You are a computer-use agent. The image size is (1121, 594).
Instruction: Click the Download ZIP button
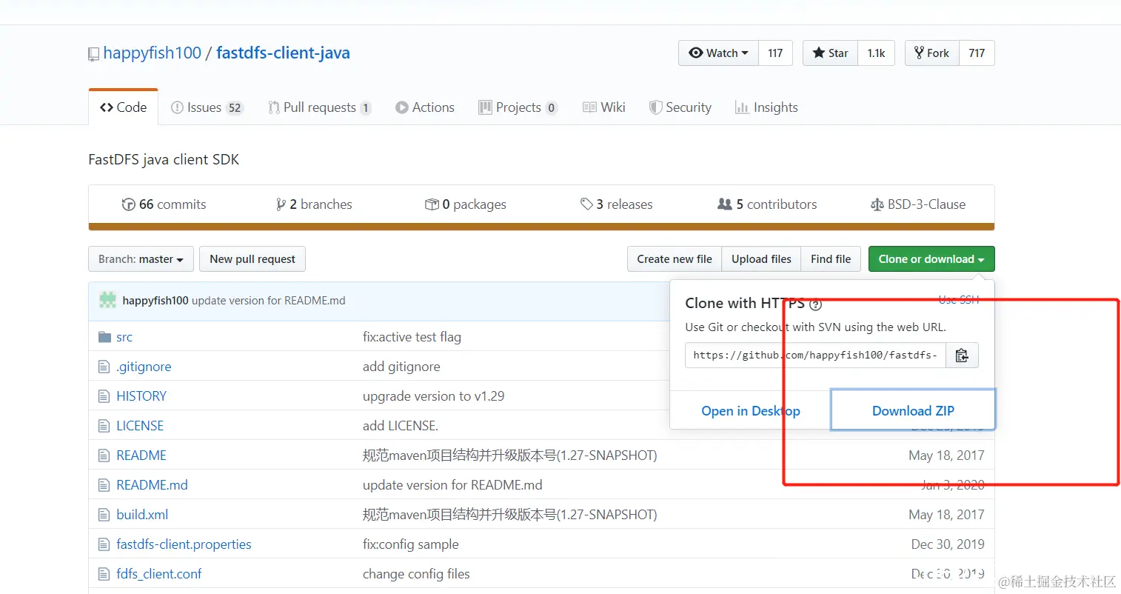(x=913, y=410)
